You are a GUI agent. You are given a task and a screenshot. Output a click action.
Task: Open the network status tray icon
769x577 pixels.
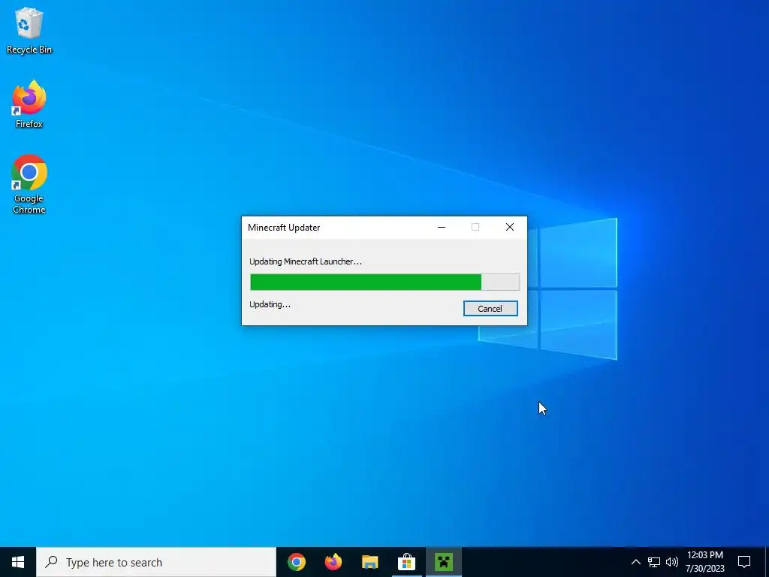(654, 562)
